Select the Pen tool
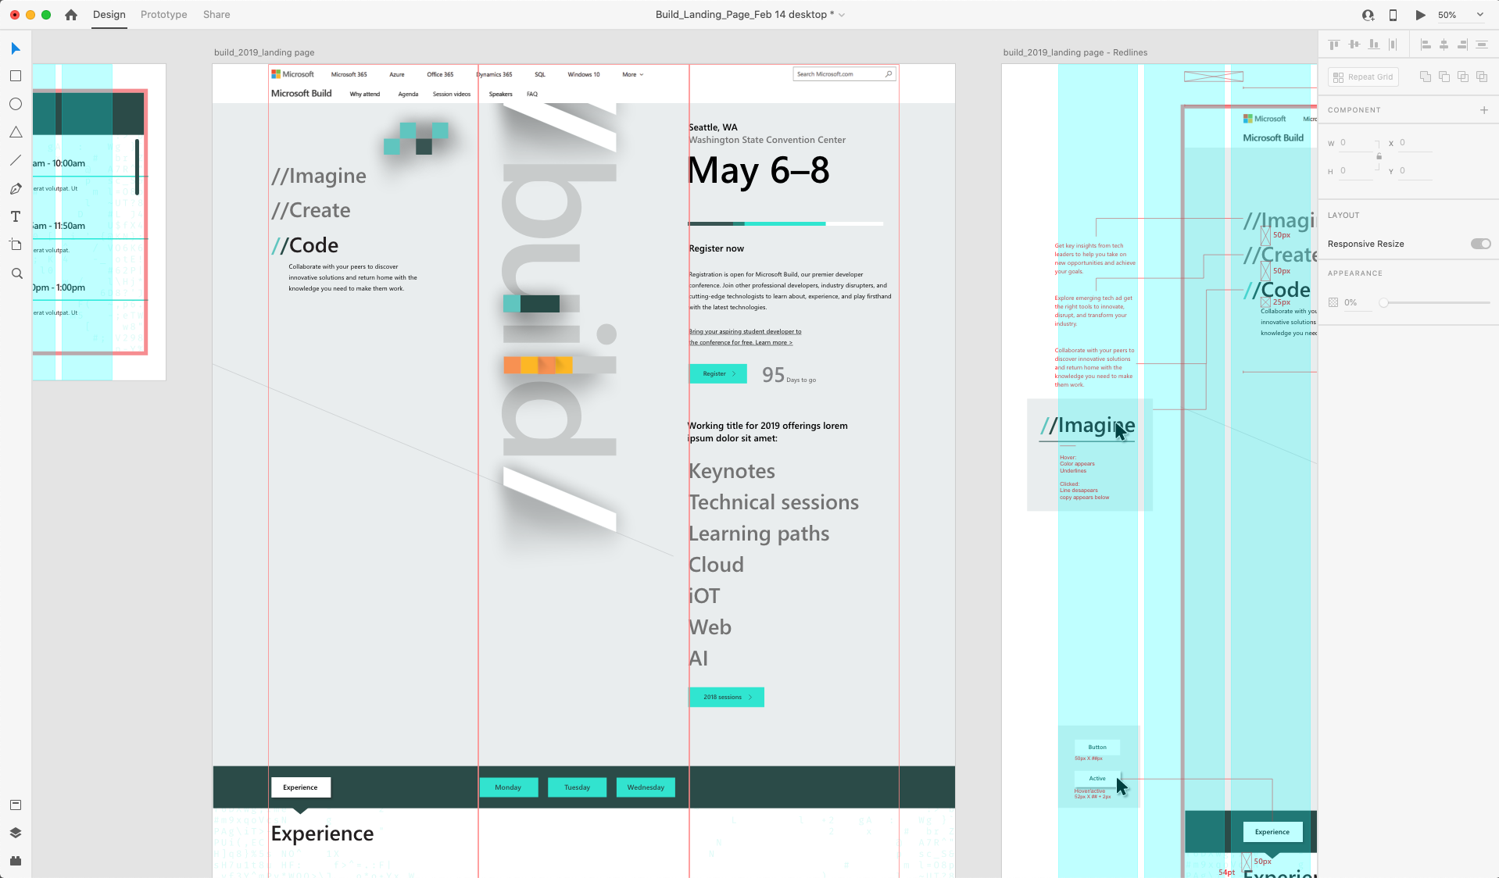The width and height of the screenshot is (1499, 878). tap(16, 188)
